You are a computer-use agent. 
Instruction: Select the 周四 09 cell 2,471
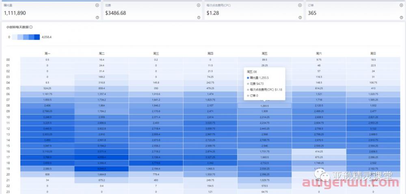point(210,111)
